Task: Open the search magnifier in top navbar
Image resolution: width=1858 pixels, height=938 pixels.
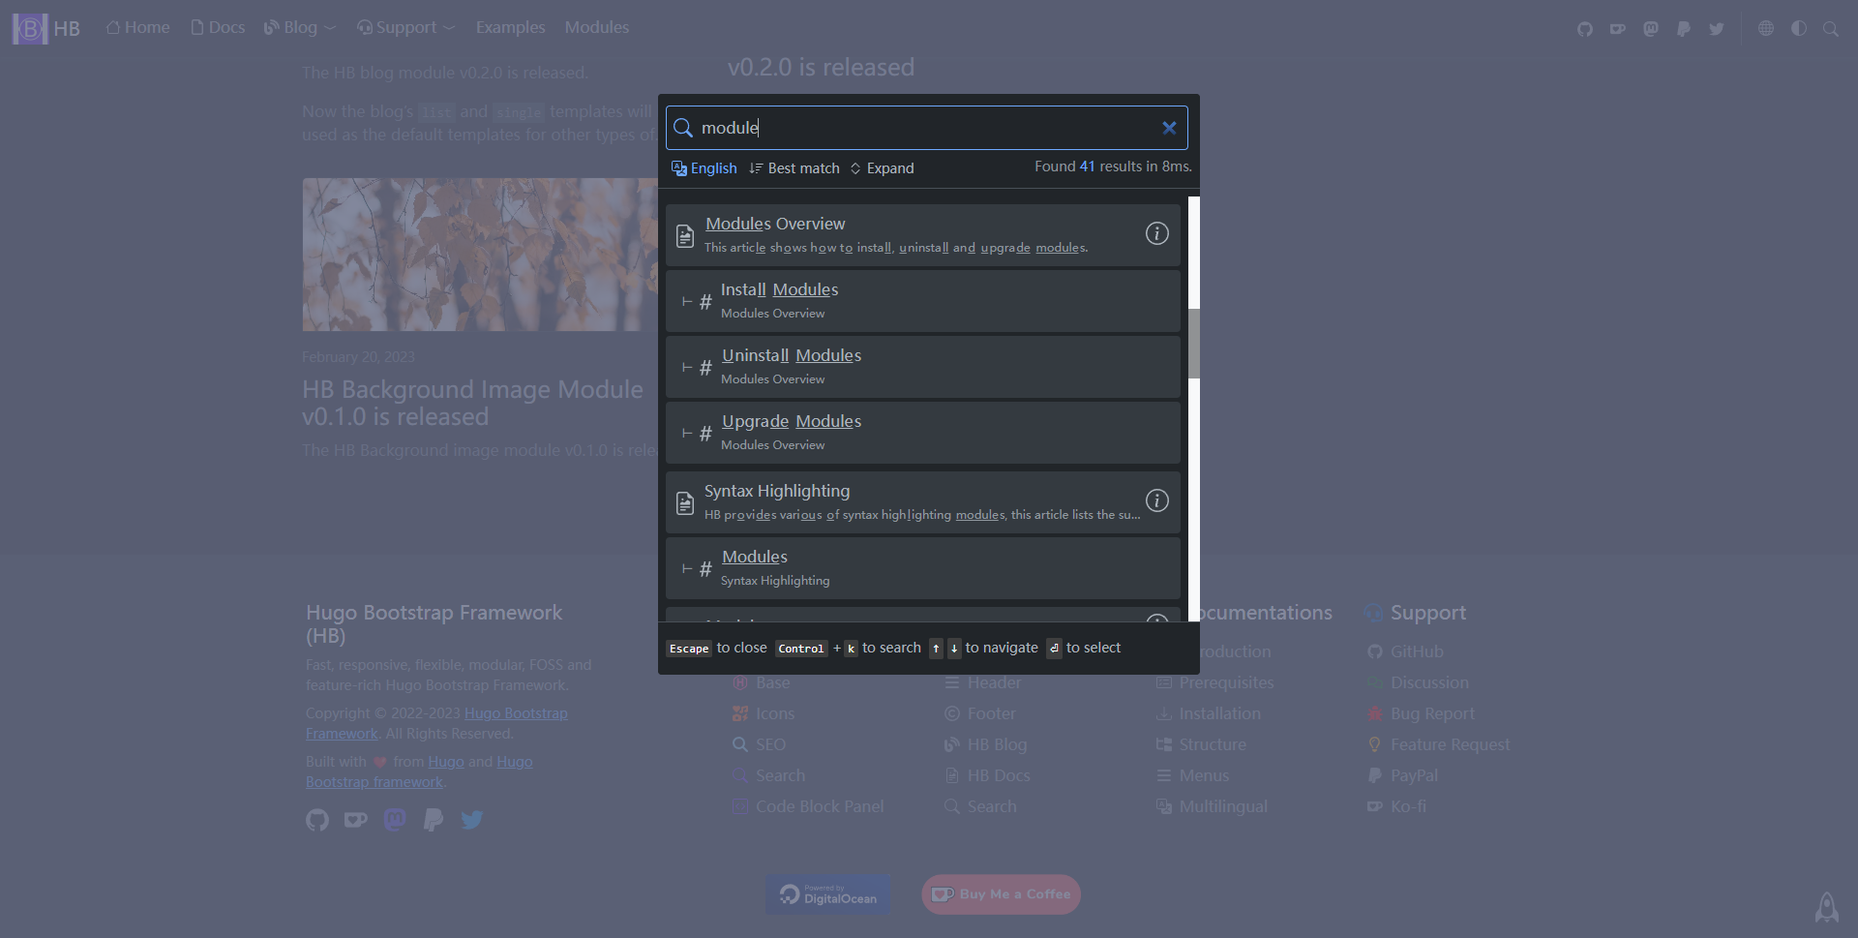Action: 1830,29
